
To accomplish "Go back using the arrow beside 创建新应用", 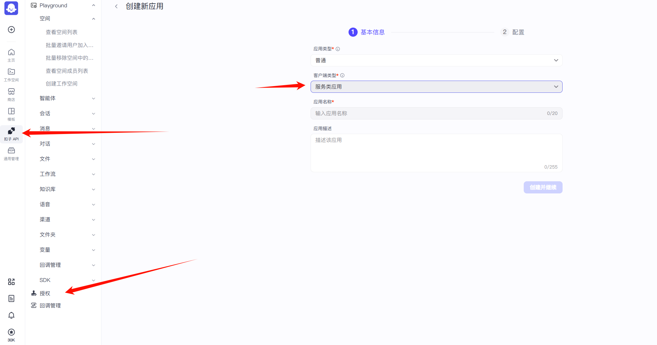I will point(116,6).
